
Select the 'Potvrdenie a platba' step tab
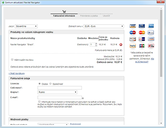[89, 16]
